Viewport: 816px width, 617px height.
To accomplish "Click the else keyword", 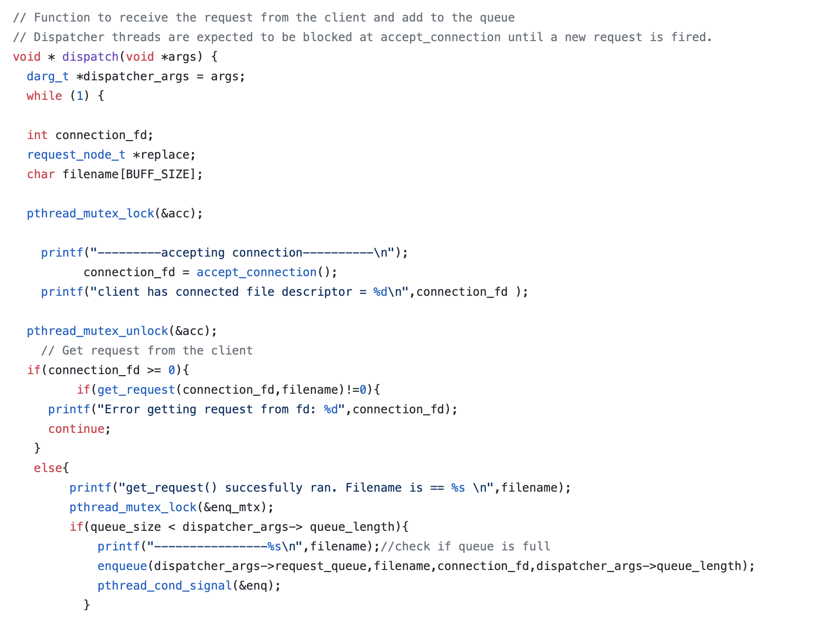I will (x=48, y=468).
